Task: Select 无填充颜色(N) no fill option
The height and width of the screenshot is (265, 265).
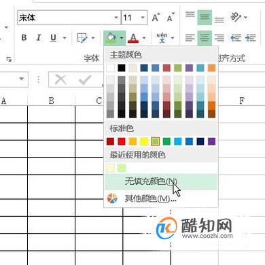Action: [161, 181]
